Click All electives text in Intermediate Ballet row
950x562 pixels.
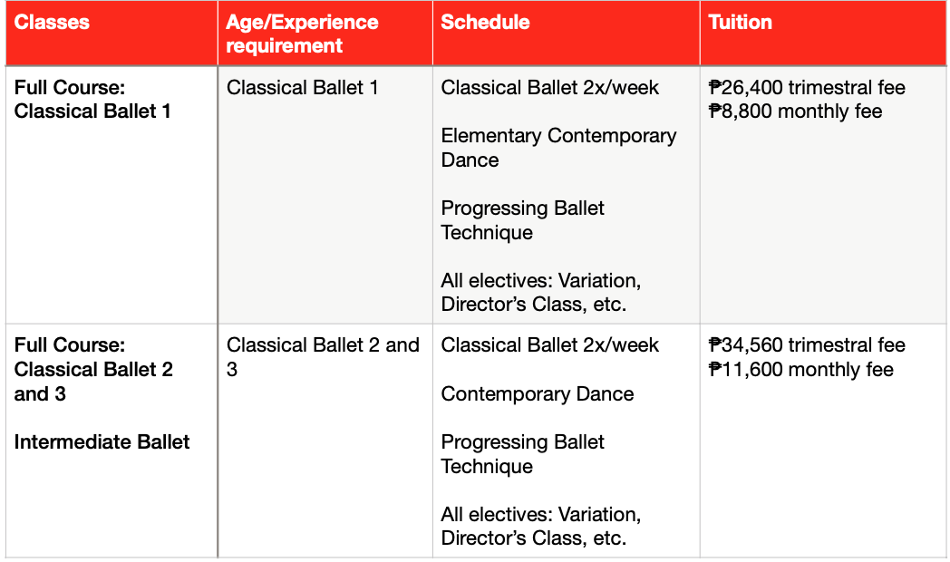pos(540,527)
